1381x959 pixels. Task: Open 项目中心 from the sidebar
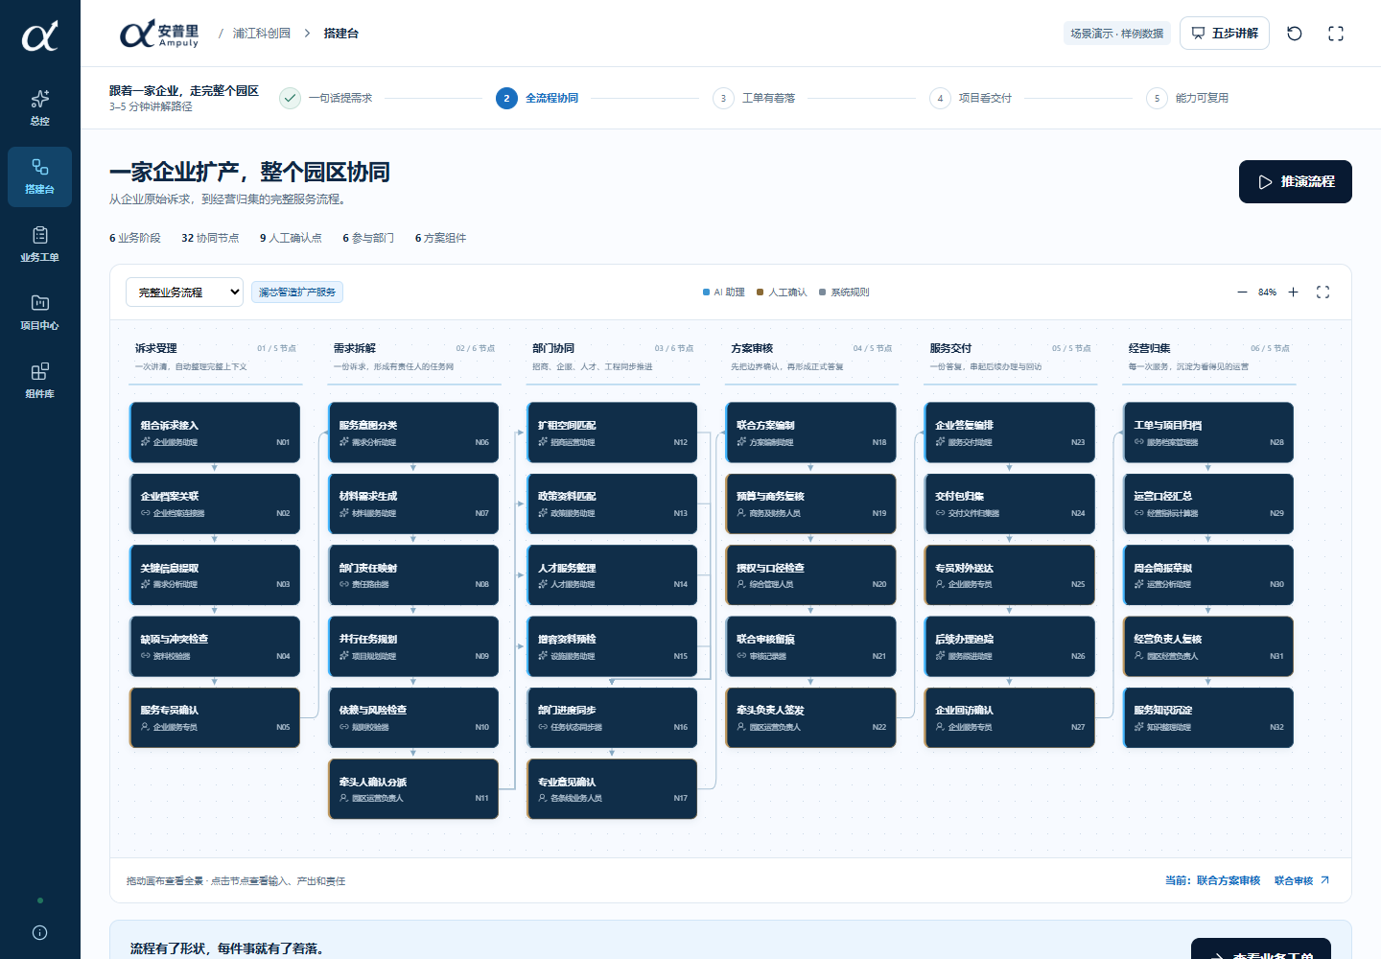tap(39, 313)
